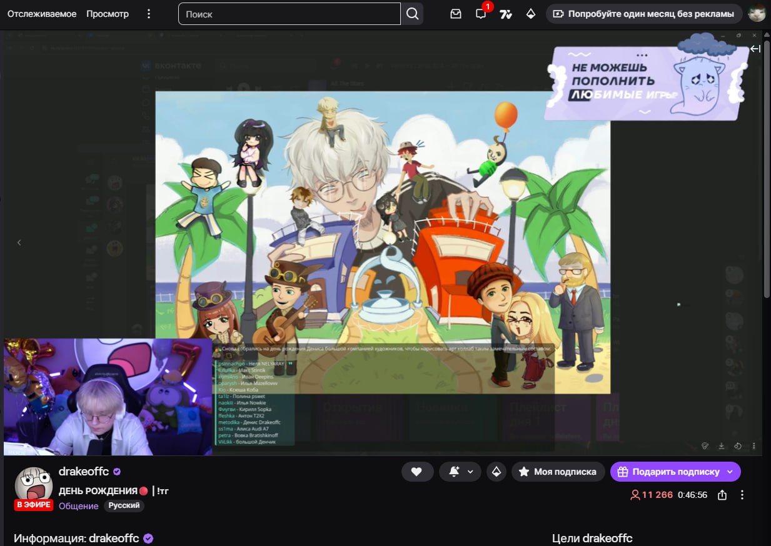Viewport: 771px width, 546px height.
Task: Click the 'ffeshka - Антон T2X2' line
Action: tap(241, 415)
